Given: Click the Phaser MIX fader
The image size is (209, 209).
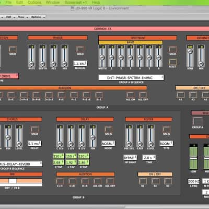Looking at the screenshot, I should 64,56.
